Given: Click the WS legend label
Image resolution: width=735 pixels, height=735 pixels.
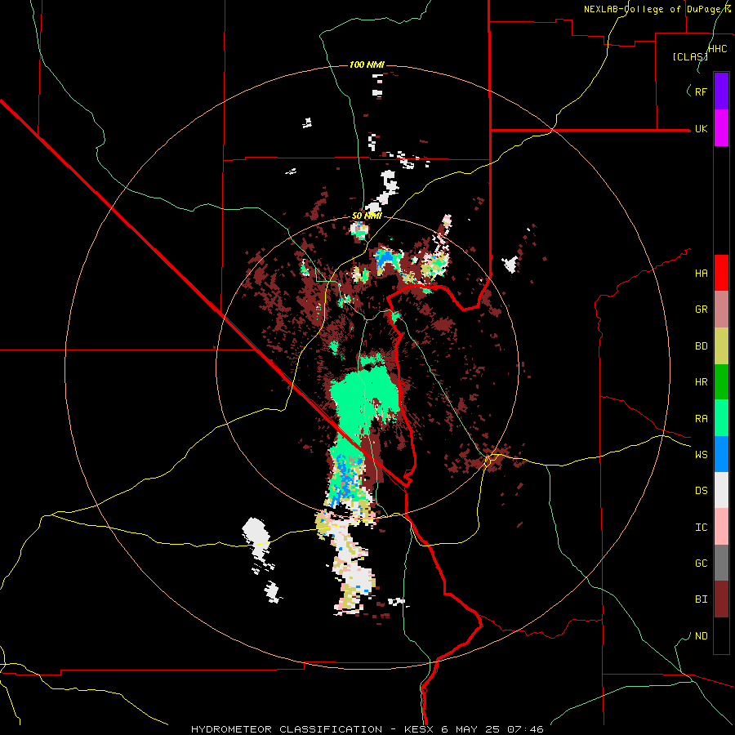Looking at the screenshot, I should point(702,454).
